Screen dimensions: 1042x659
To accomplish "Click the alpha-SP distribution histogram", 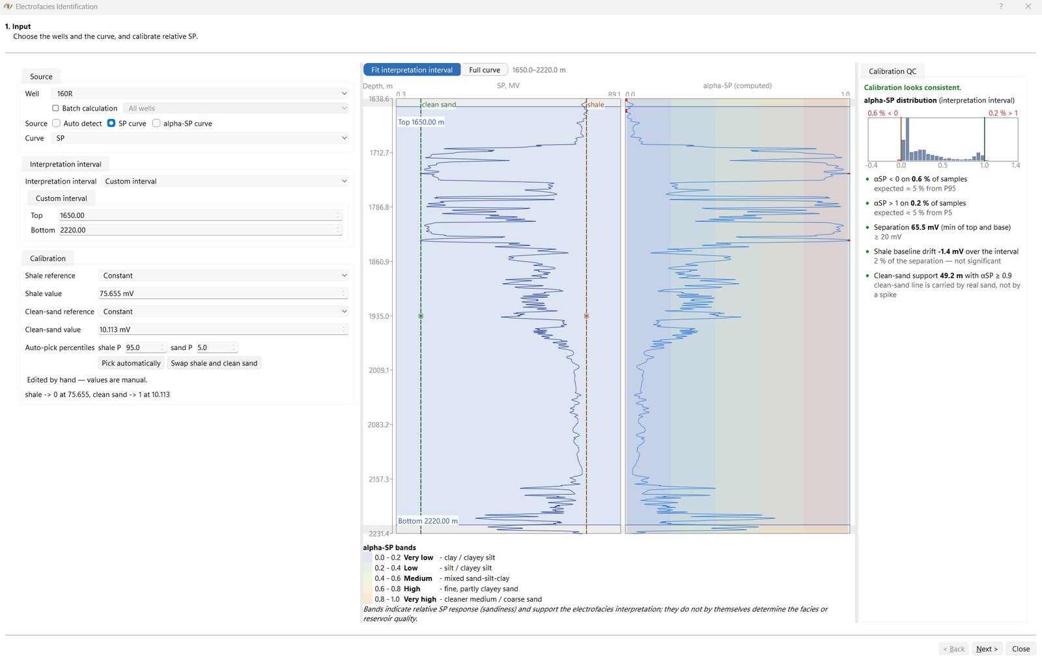I will pyautogui.click(x=942, y=139).
